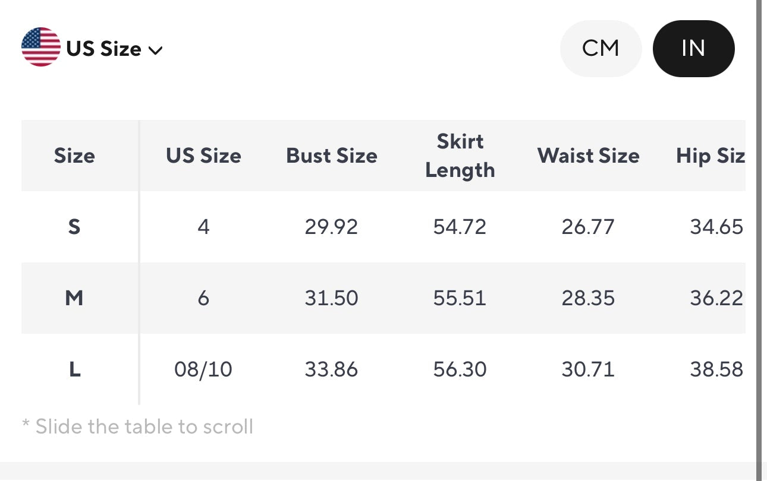This screenshot has width=767, height=481.
Task: Select the S size row label
Action: (x=74, y=226)
